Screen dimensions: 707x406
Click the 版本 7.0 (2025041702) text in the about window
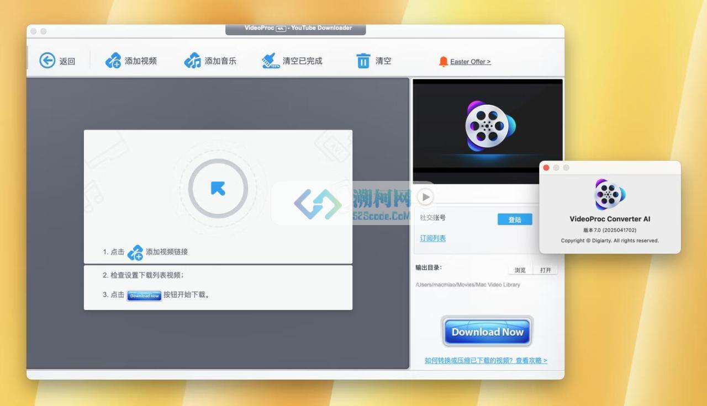tap(610, 230)
